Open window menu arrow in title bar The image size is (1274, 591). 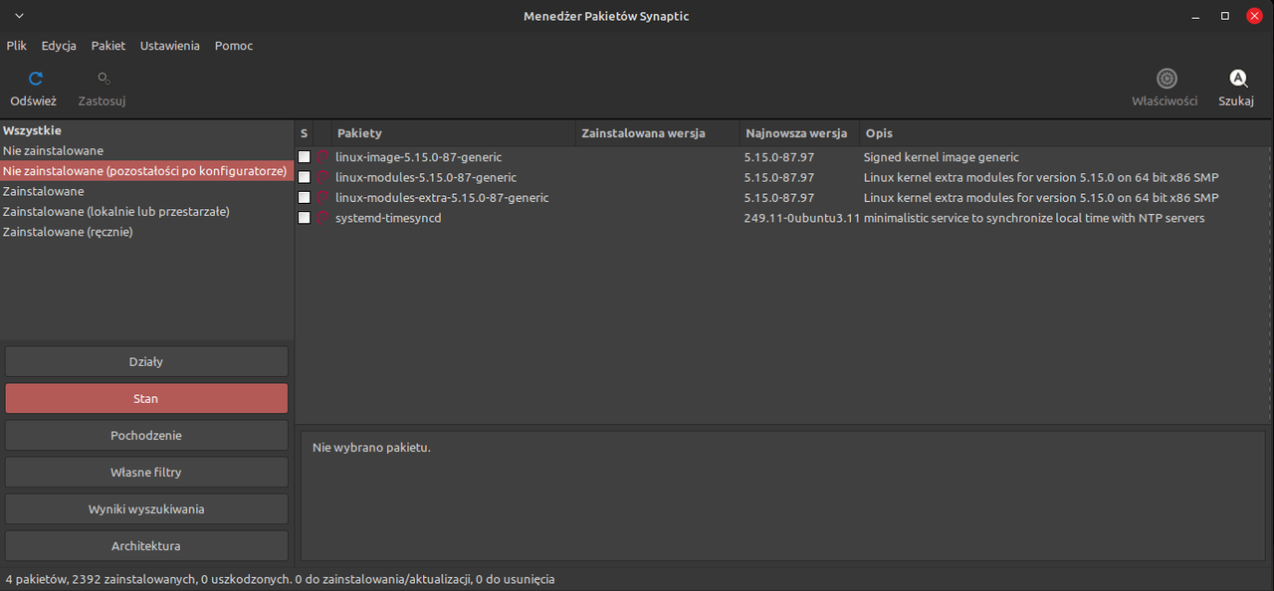[20, 16]
